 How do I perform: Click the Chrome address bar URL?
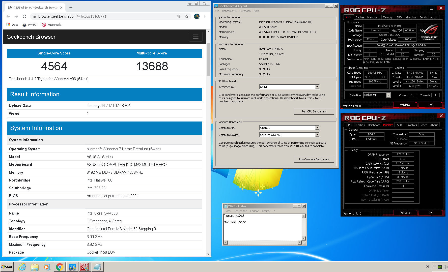[x=72, y=16]
